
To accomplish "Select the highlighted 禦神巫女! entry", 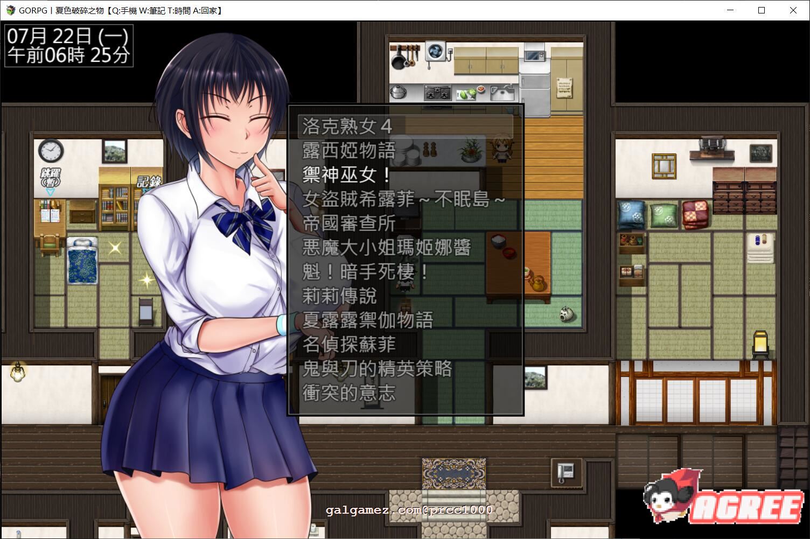I will 343,175.
